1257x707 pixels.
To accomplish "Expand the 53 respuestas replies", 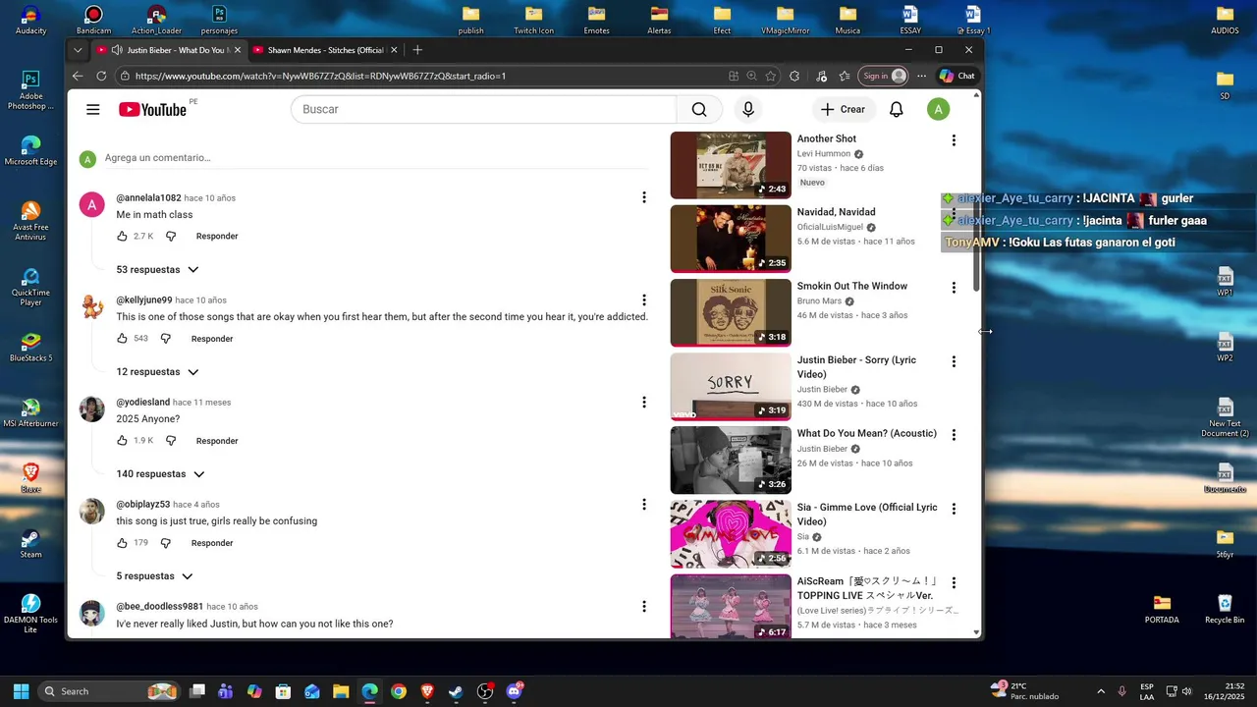I will pos(157,269).
